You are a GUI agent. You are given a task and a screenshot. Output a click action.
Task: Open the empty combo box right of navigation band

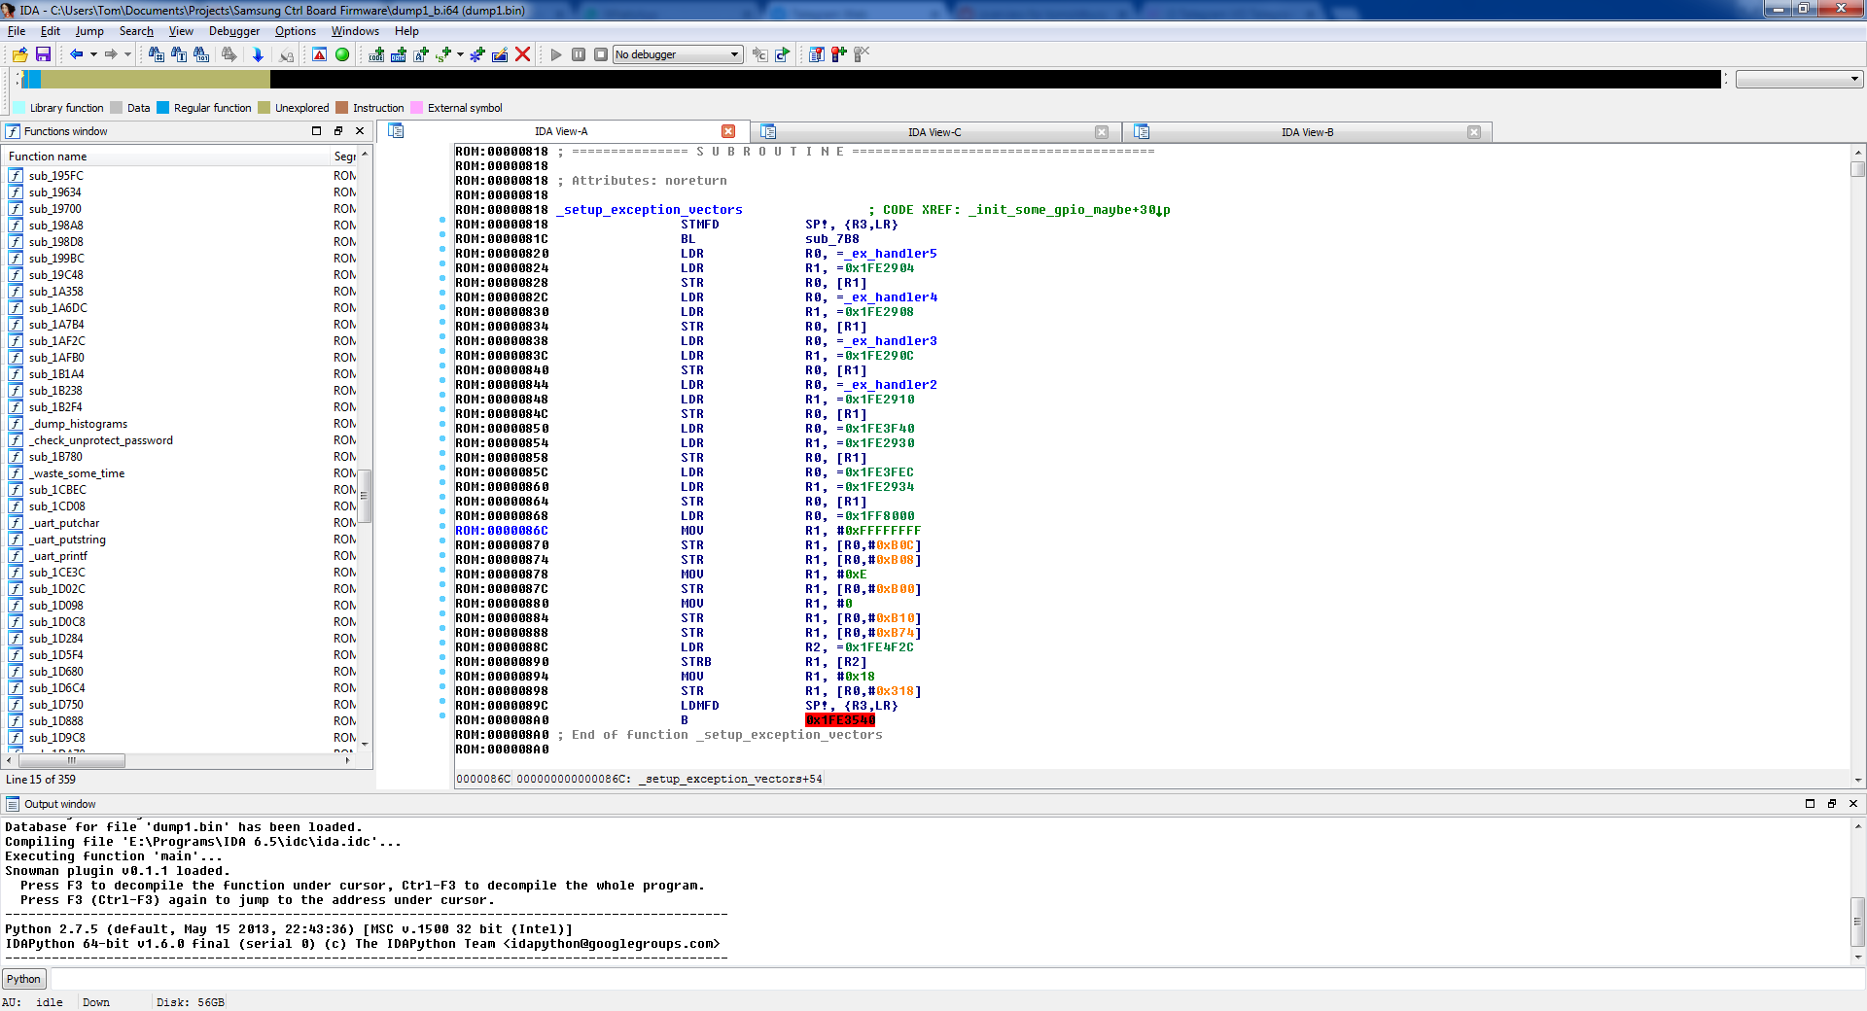[1798, 79]
